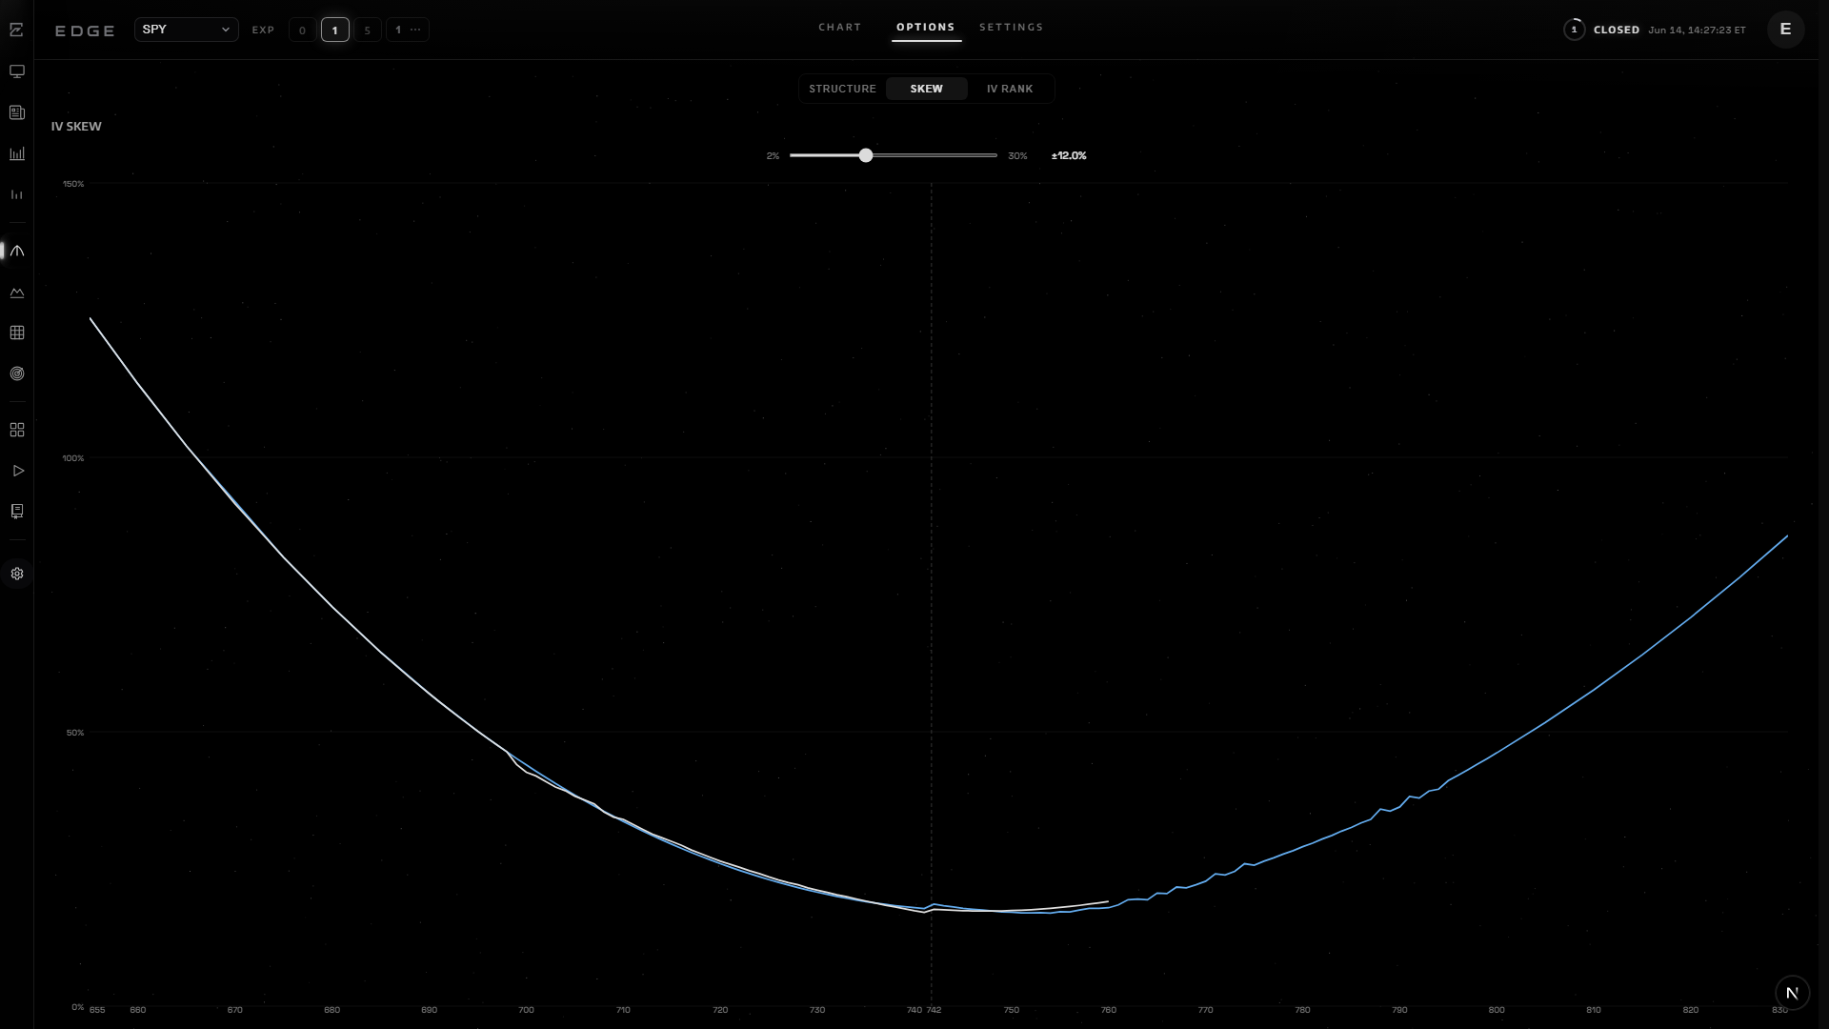This screenshot has width=1829, height=1029.
Task: Click the EXP label next to the ticker
Action: pyautogui.click(x=263, y=30)
